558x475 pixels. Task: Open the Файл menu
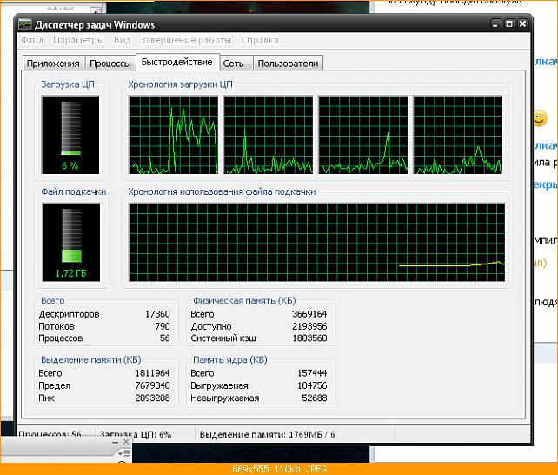tap(32, 40)
